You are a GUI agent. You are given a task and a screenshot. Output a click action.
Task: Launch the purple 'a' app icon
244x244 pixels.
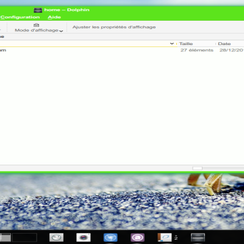coord(137,237)
